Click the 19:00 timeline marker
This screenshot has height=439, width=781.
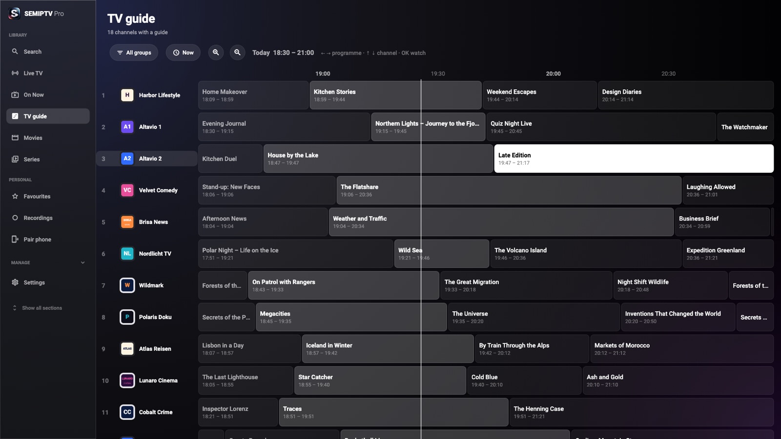pos(323,74)
